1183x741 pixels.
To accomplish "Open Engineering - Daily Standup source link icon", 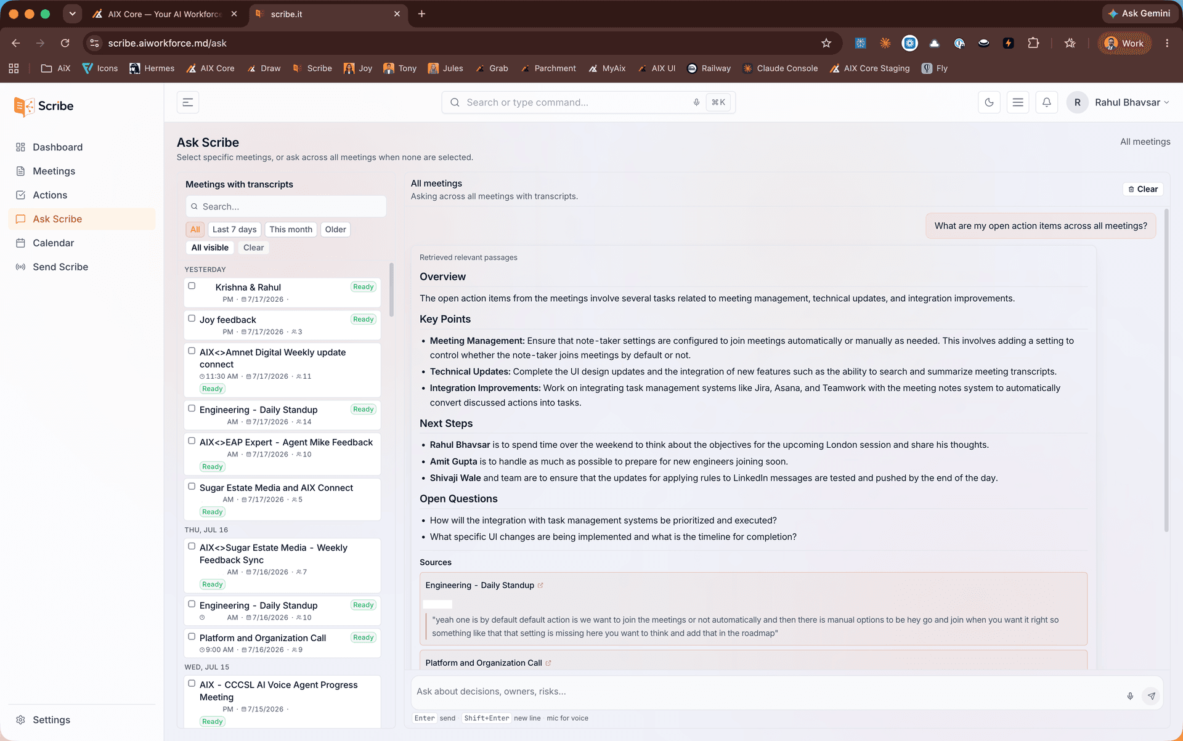I will tap(540, 585).
